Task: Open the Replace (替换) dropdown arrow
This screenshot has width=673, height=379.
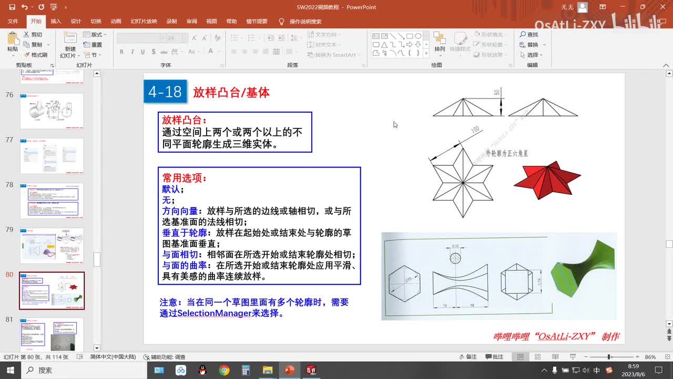Action: [x=544, y=45]
